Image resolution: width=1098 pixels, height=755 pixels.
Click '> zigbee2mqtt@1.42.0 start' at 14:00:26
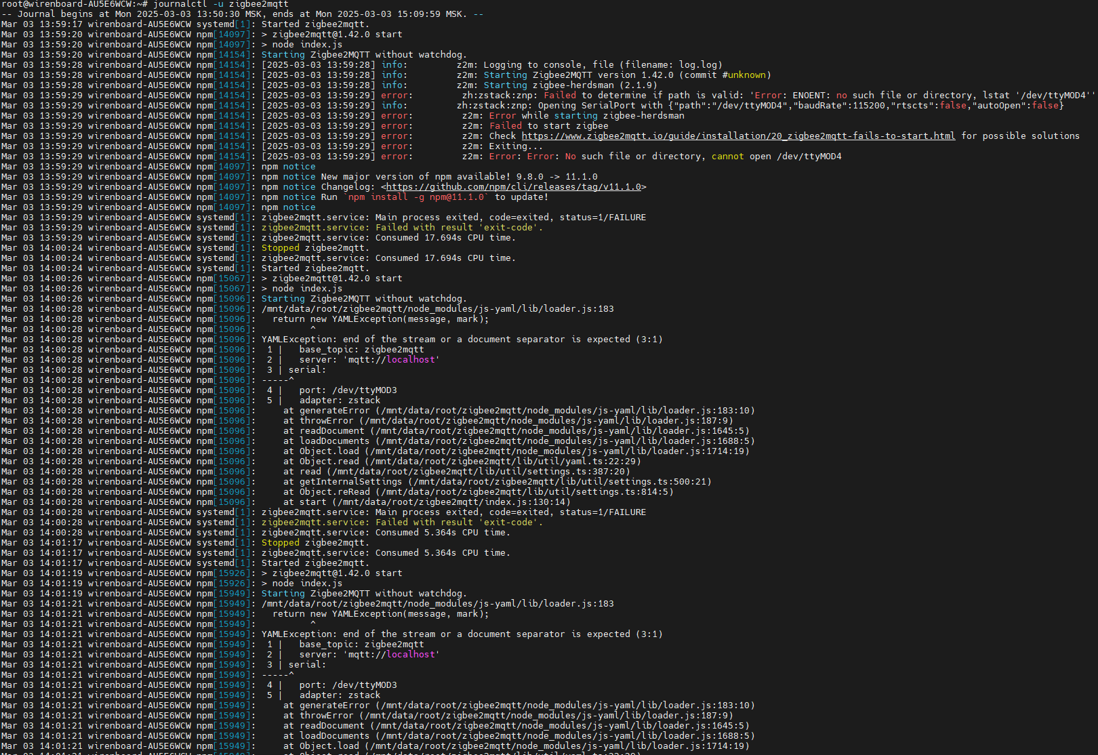[332, 279]
